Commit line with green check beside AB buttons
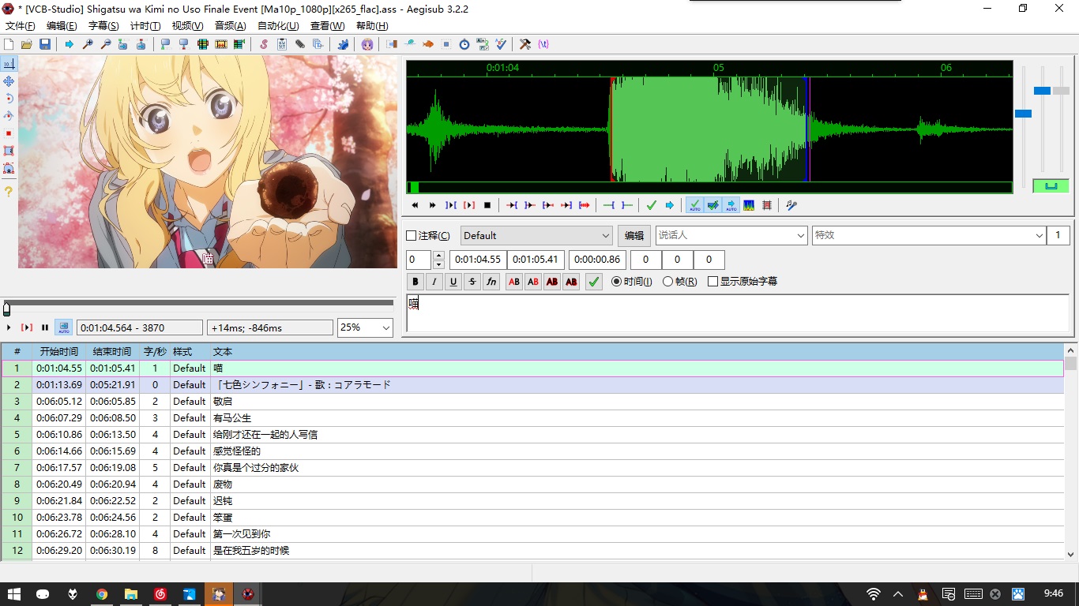The image size is (1079, 606). click(x=594, y=282)
